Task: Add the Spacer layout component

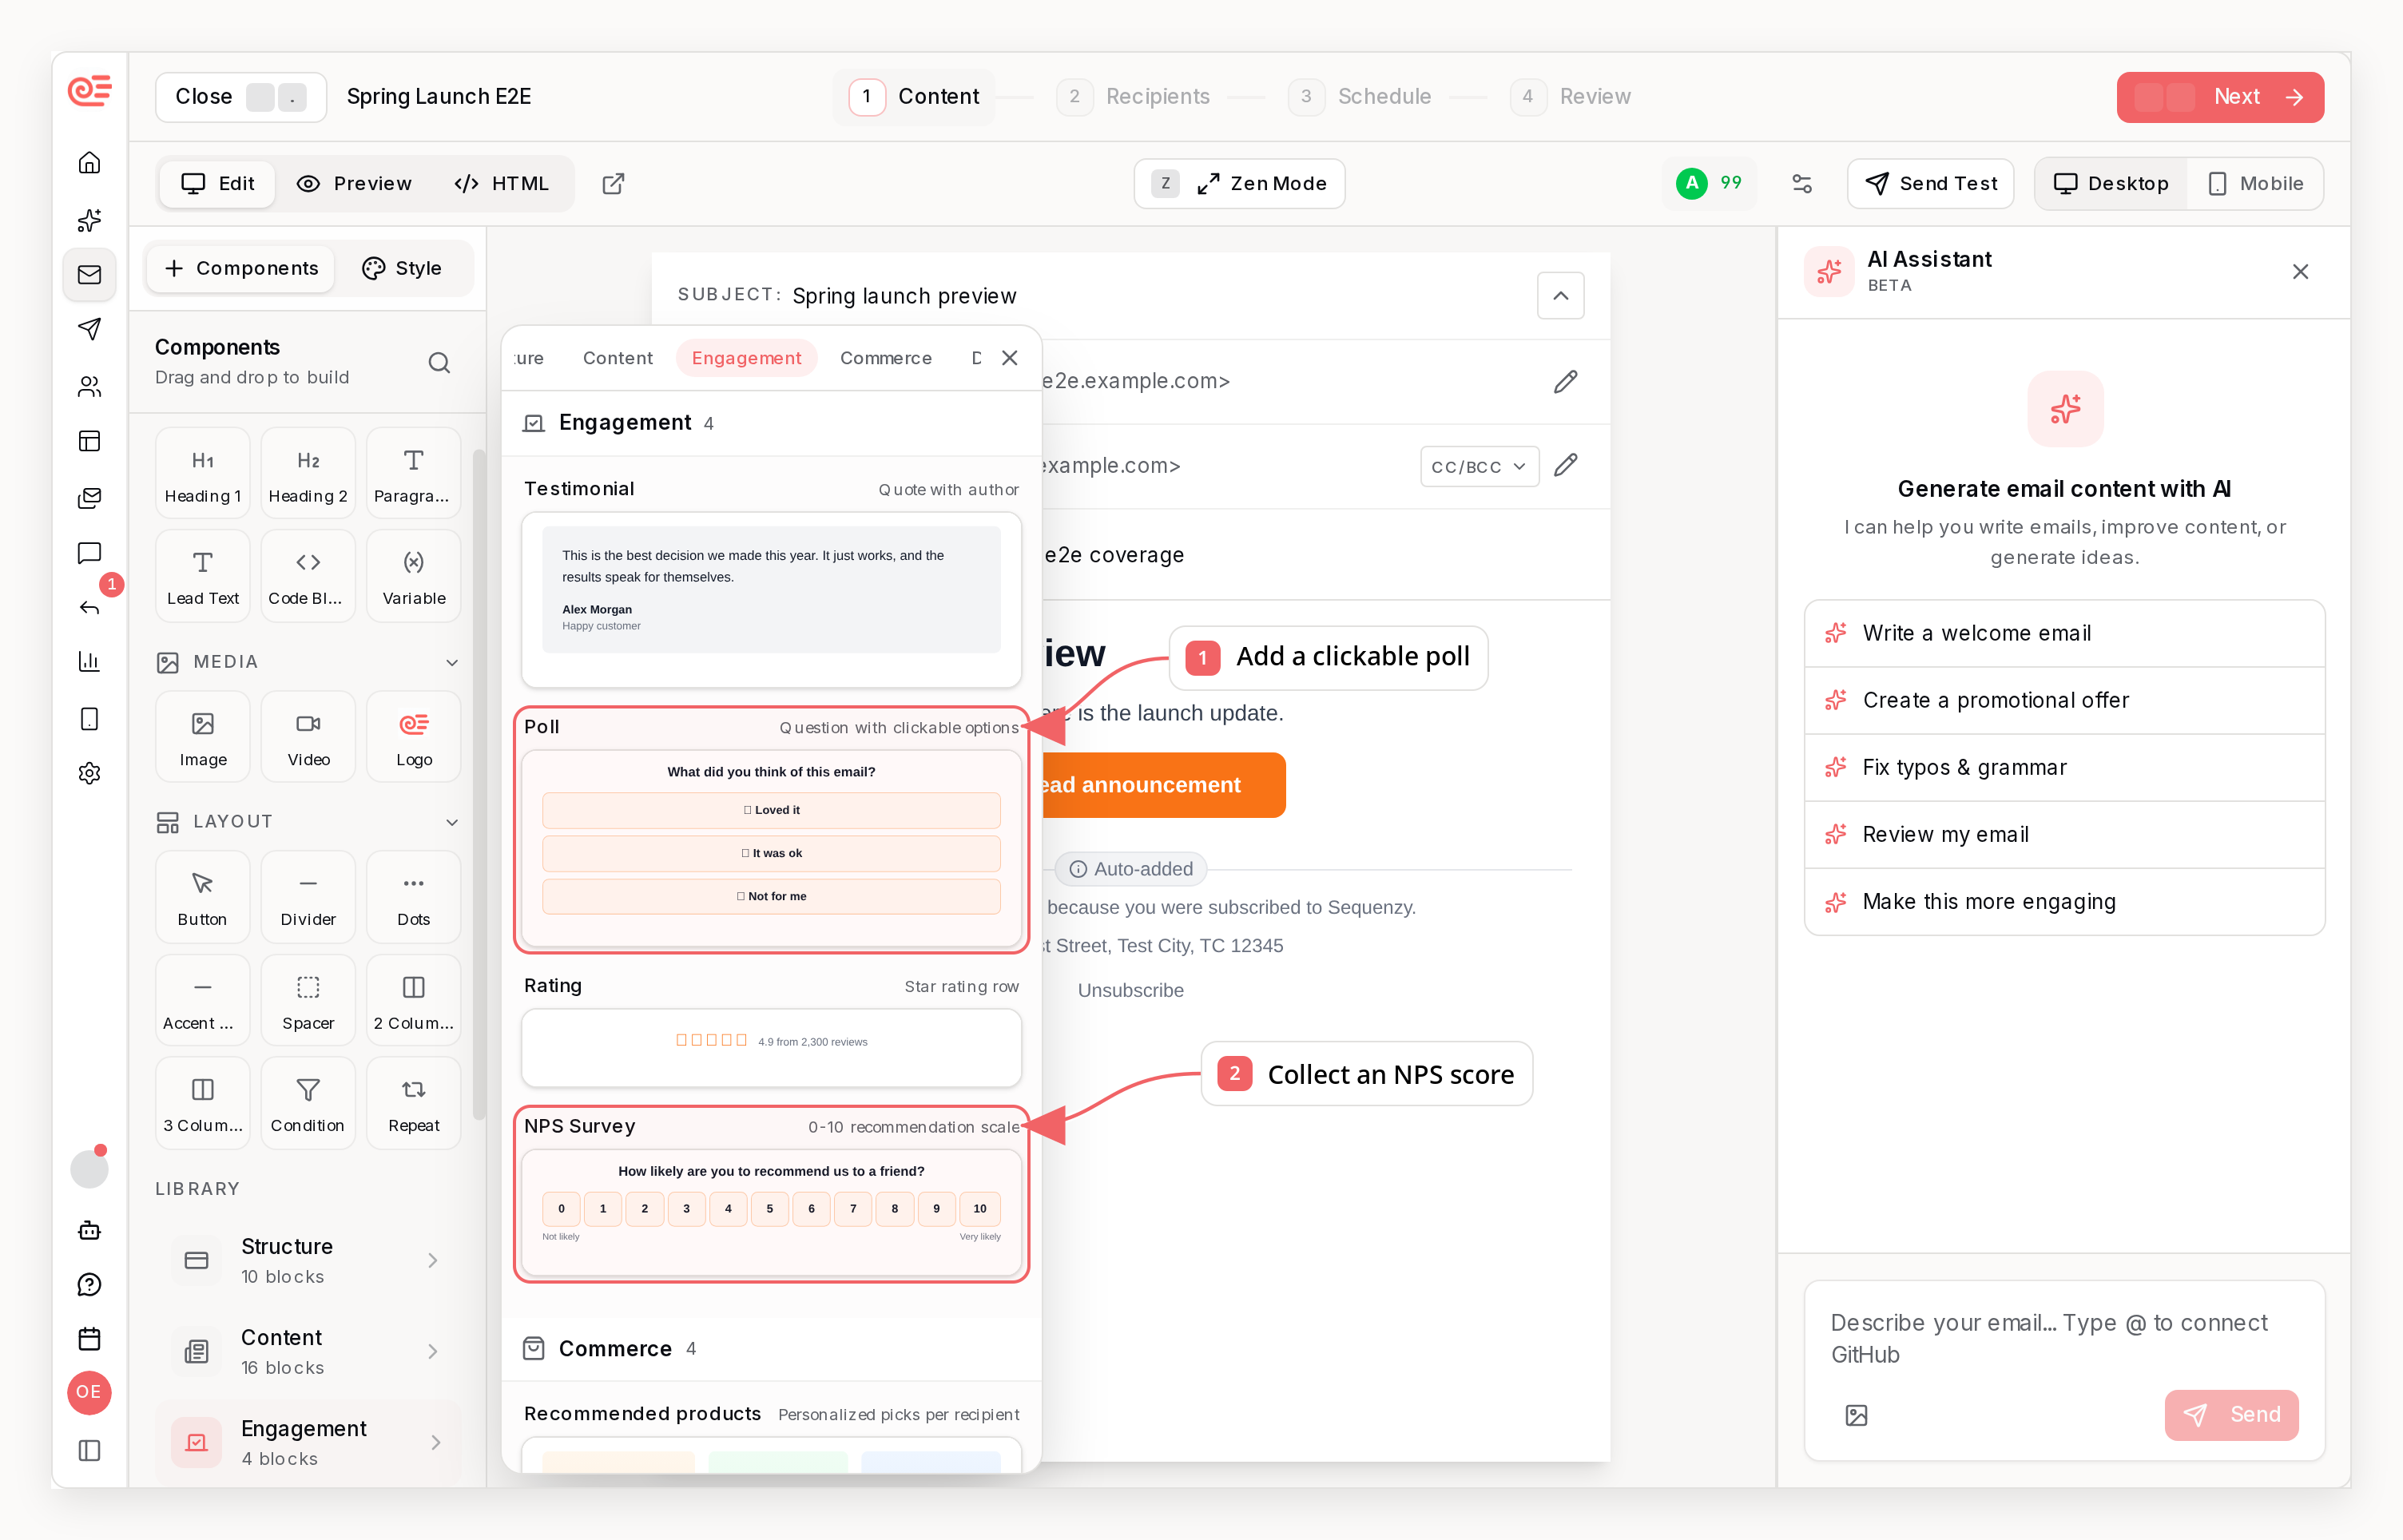Action: pos(308,1000)
